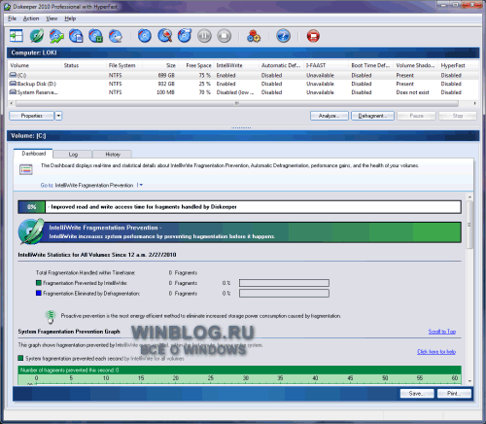The height and width of the screenshot is (424, 486).
Task: Click volume list scroll left arrow
Action: pos(12,103)
